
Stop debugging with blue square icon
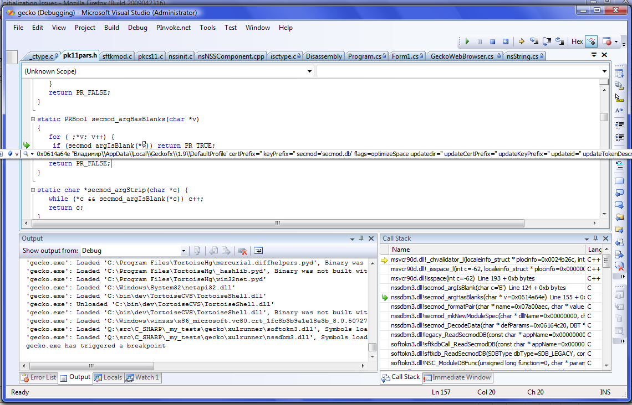click(492, 41)
